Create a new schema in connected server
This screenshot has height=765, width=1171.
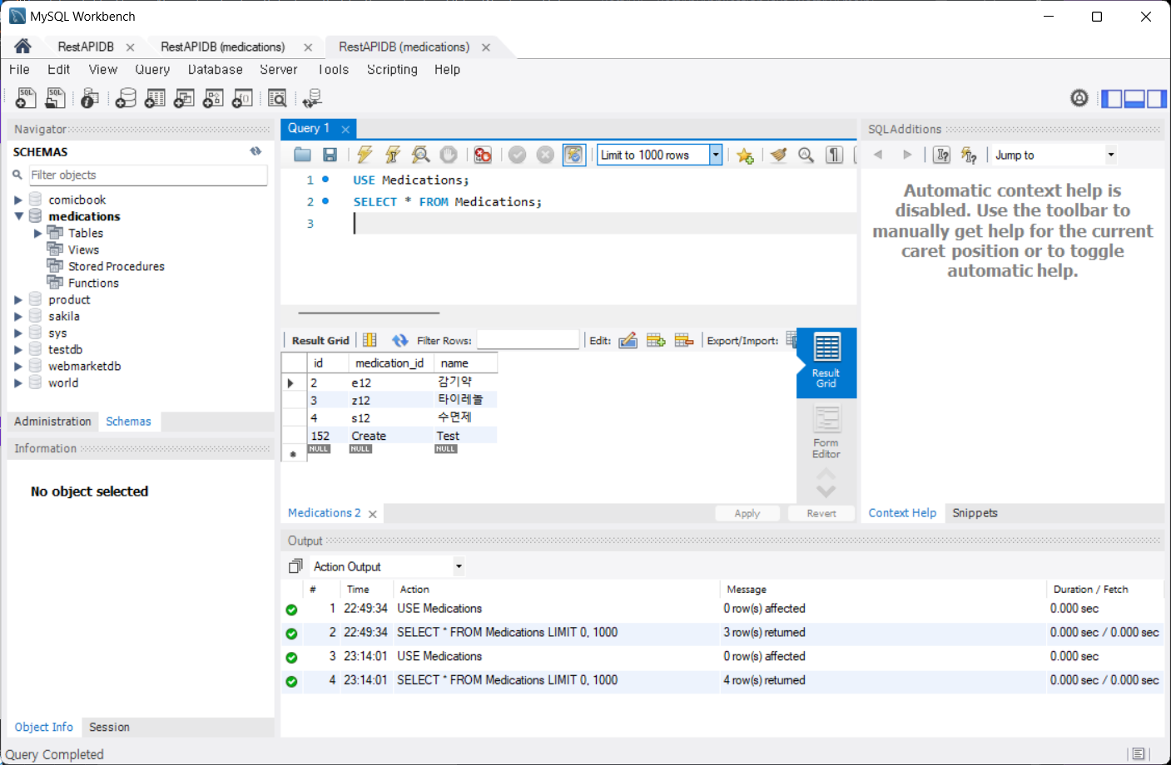(x=126, y=98)
